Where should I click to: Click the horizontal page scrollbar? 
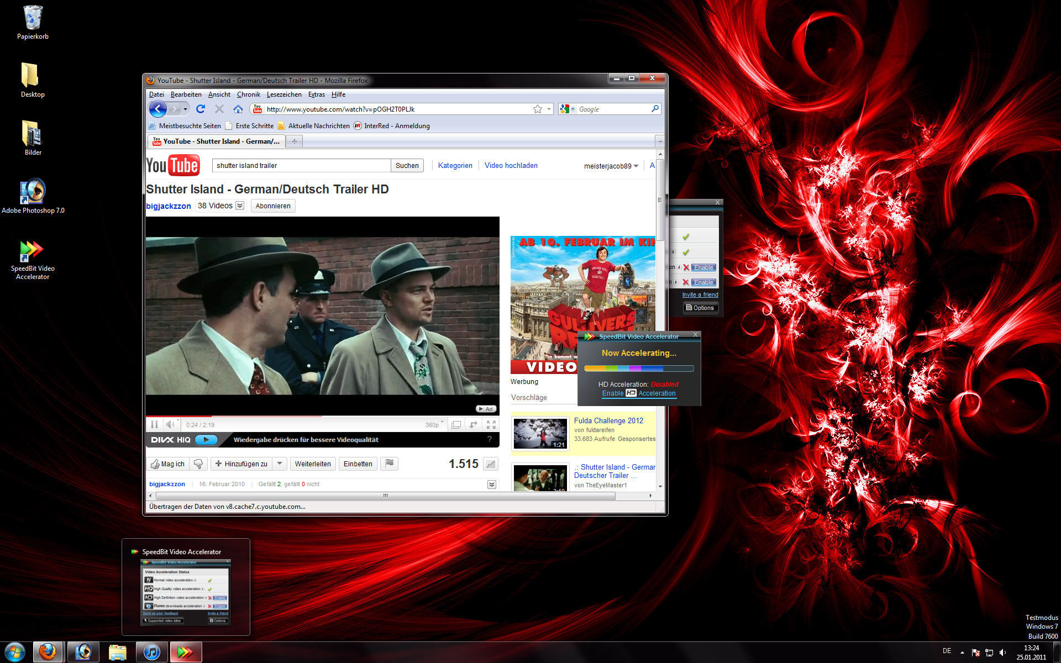(x=385, y=496)
